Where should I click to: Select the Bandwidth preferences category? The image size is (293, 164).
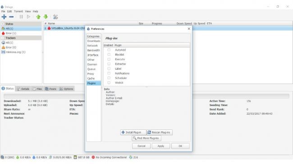[93, 50]
